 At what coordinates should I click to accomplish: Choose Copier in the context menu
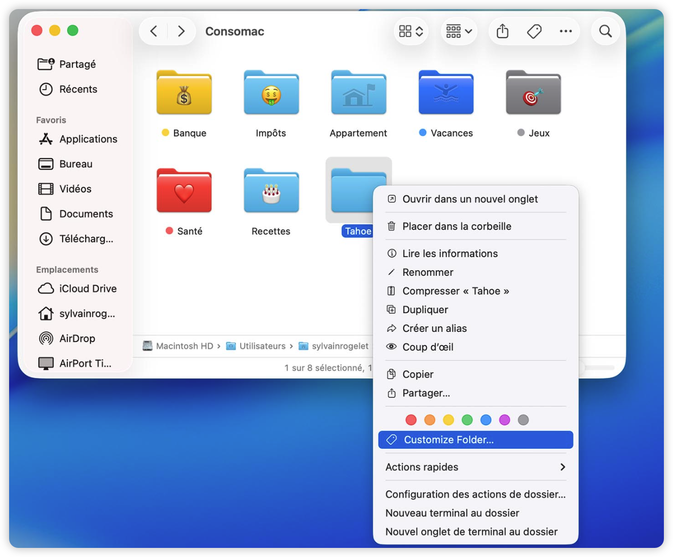point(476,374)
